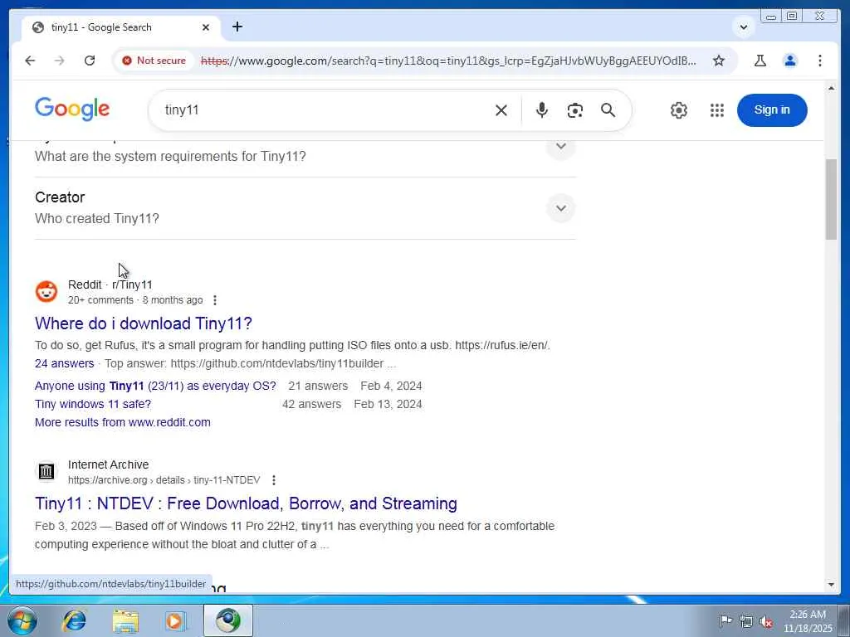The height and width of the screenshot is (637, 850).
Task: Go back to the previous page
Action: click(30, 61)
